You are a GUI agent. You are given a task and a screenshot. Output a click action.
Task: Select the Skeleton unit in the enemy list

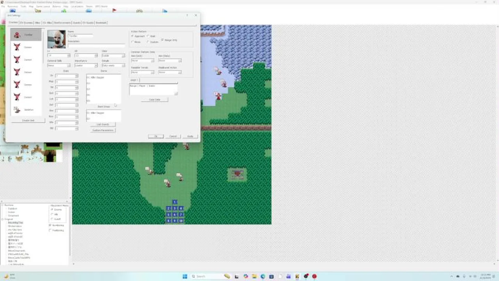click(x=26, y=110)
